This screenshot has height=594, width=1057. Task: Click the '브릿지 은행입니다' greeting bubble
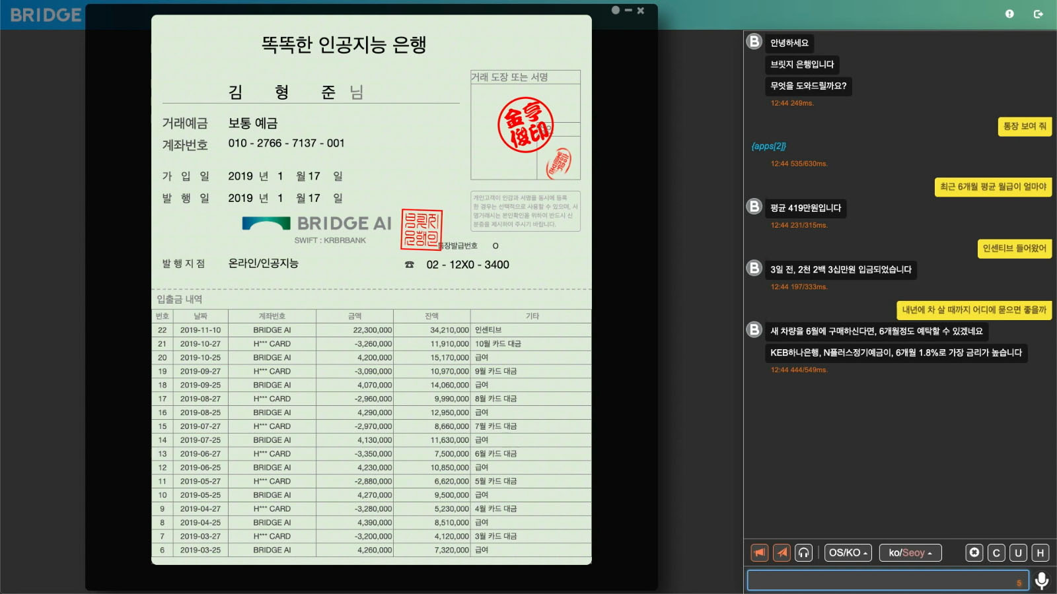coord(802,64)
